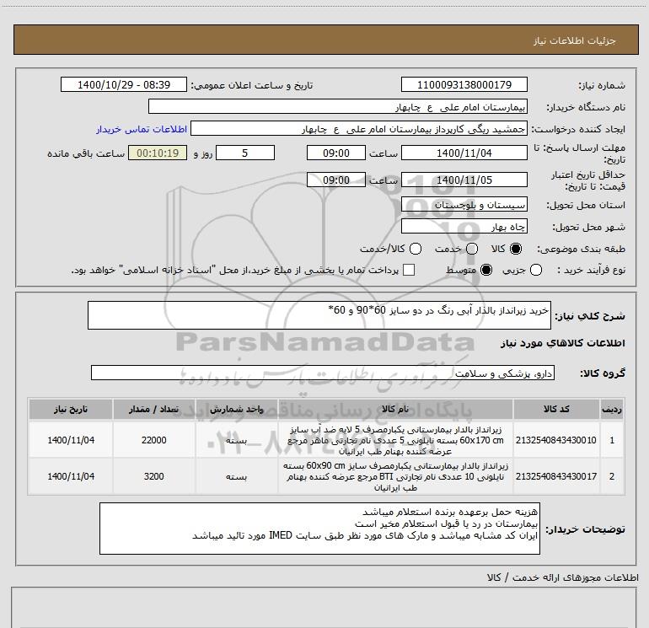Image resolution: width=649 pixels, height=628 pixels.
Task: Click unit cell بسته in row 1
Action: click(236, 440)
